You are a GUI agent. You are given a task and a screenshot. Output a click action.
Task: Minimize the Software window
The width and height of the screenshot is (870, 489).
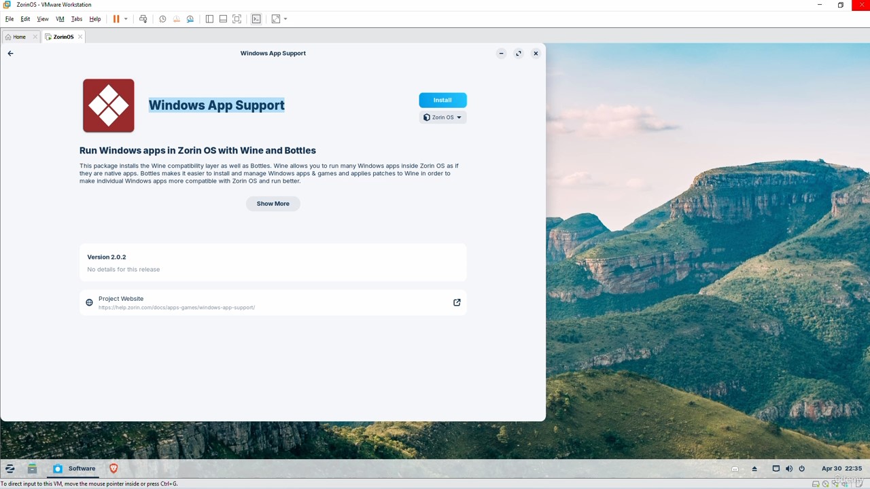point(501,53)
